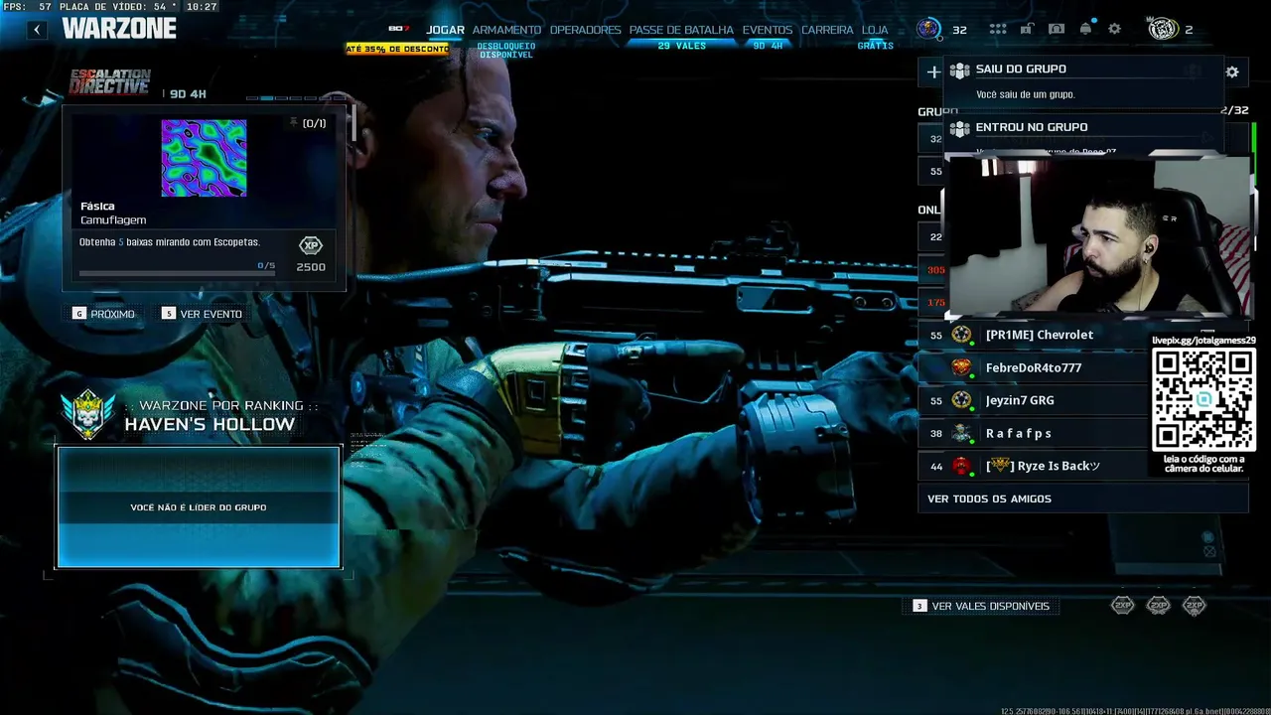Viewport: 1271px width, 715px height.
Task: Open the headset voice channel icon
Action: point(1057,29)
